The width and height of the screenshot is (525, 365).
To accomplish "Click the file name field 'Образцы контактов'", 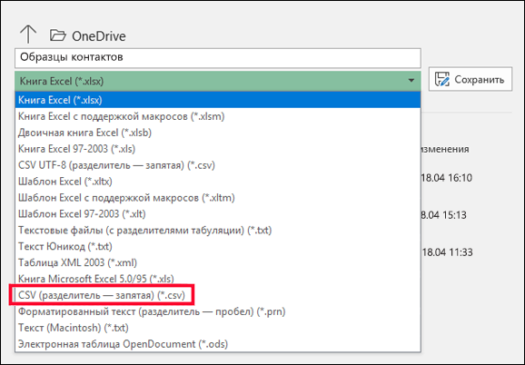I will [218, 57].
